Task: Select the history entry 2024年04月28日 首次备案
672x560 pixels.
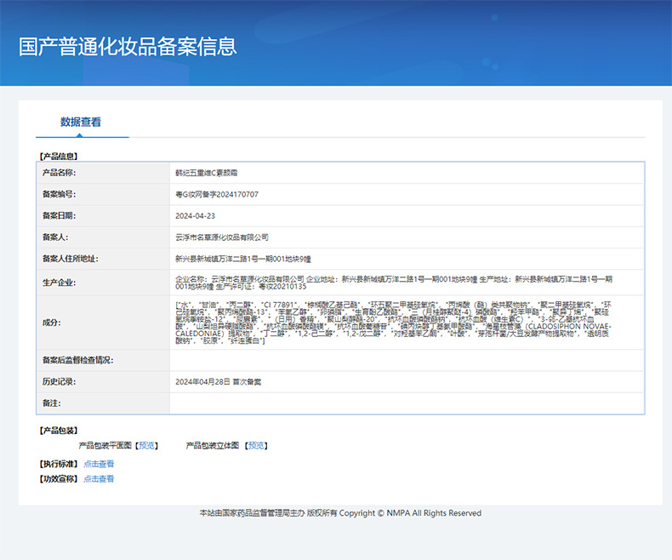Action: pyautogui.click(x=218, y=381)
